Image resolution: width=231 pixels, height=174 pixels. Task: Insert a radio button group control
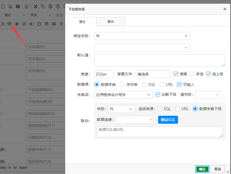(x=17, y=24)
